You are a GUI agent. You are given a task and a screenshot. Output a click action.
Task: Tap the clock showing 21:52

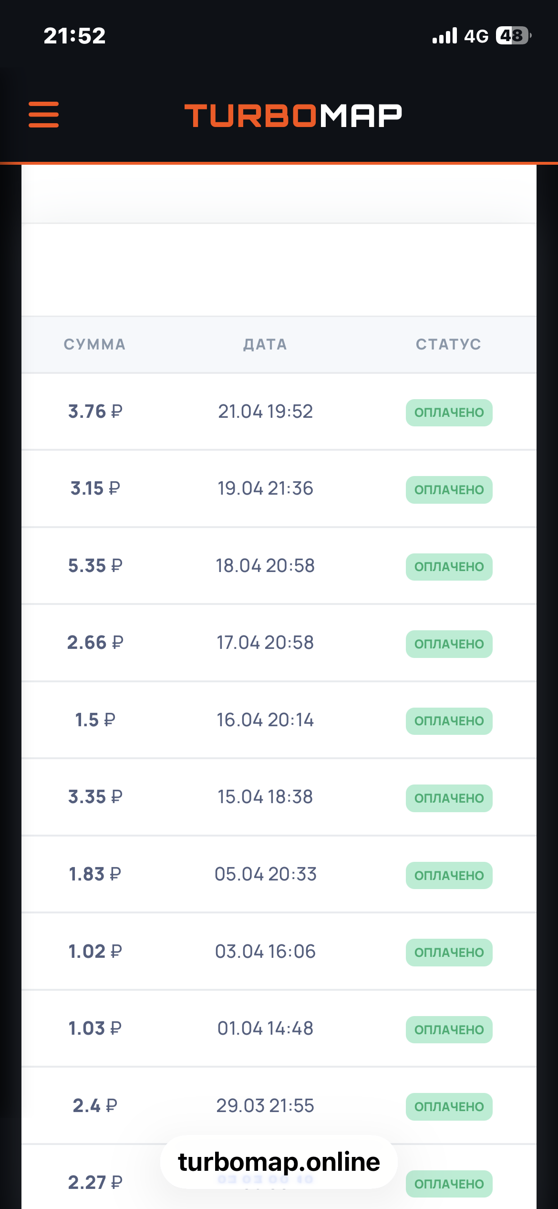pos(74,36)
